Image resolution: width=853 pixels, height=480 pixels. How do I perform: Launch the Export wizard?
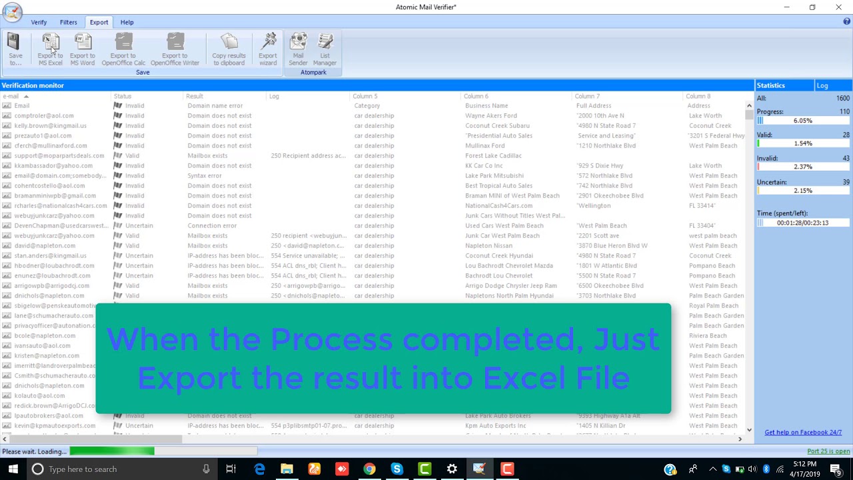click(x=268, y=50)
